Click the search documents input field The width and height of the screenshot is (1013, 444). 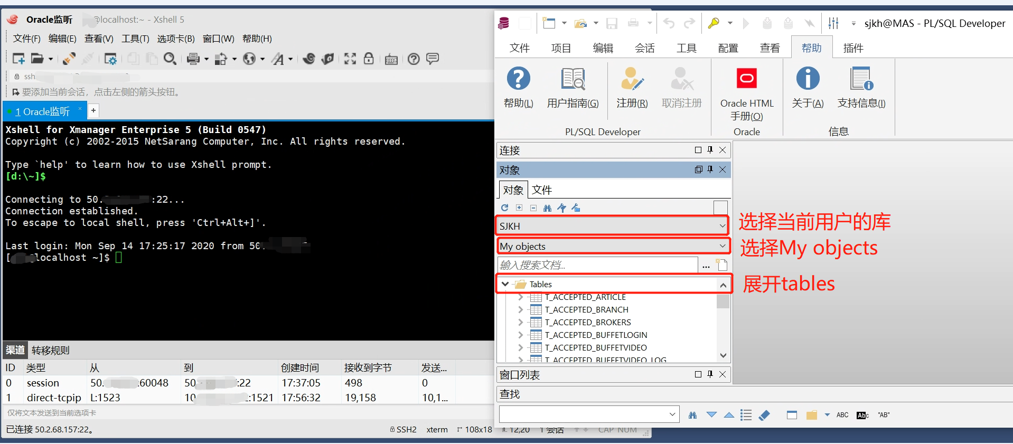click(x=597, y=265)
